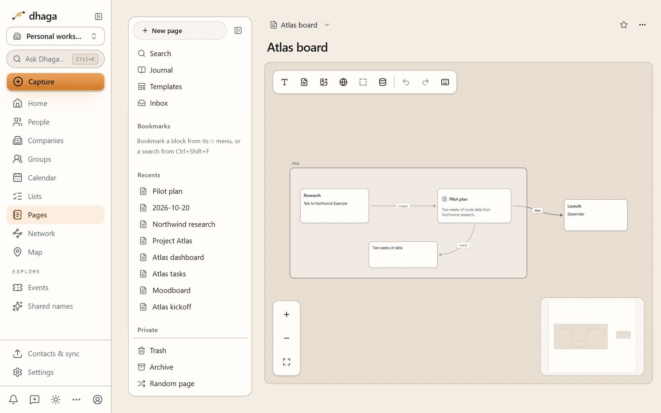Open Lists section
661x413 pixels.
click(55, 196)
